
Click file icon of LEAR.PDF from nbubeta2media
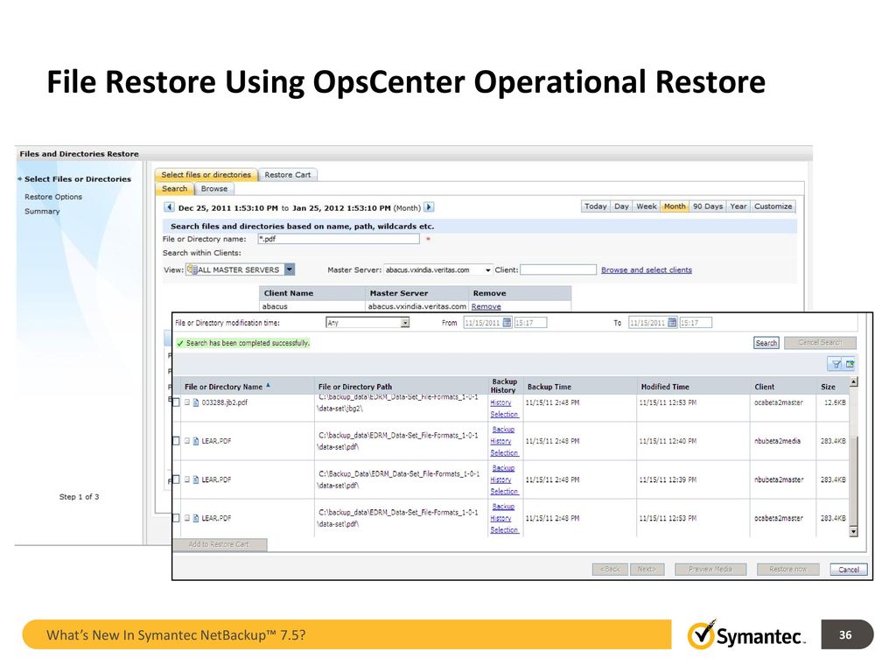(x=196, y=441)
